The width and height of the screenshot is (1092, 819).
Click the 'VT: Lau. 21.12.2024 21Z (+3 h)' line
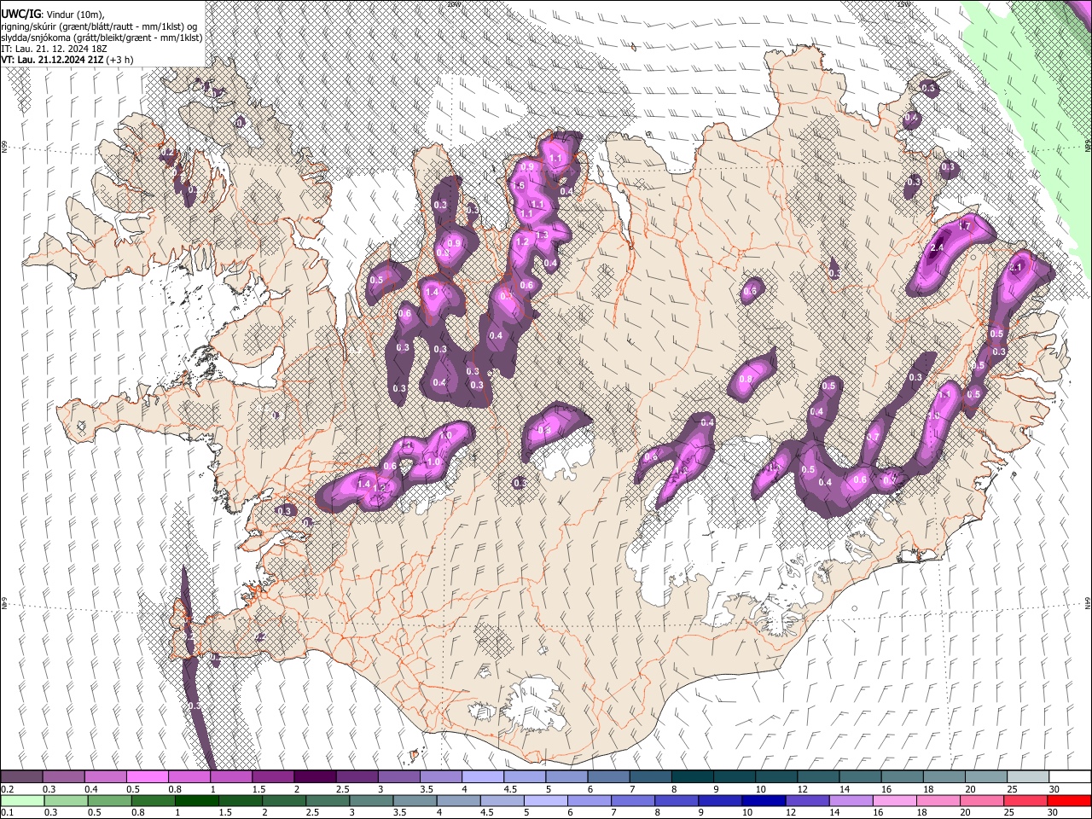(x=65, y=61)
